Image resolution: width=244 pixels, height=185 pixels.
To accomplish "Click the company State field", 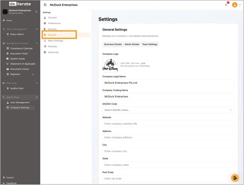I will (x=168, y=165).
